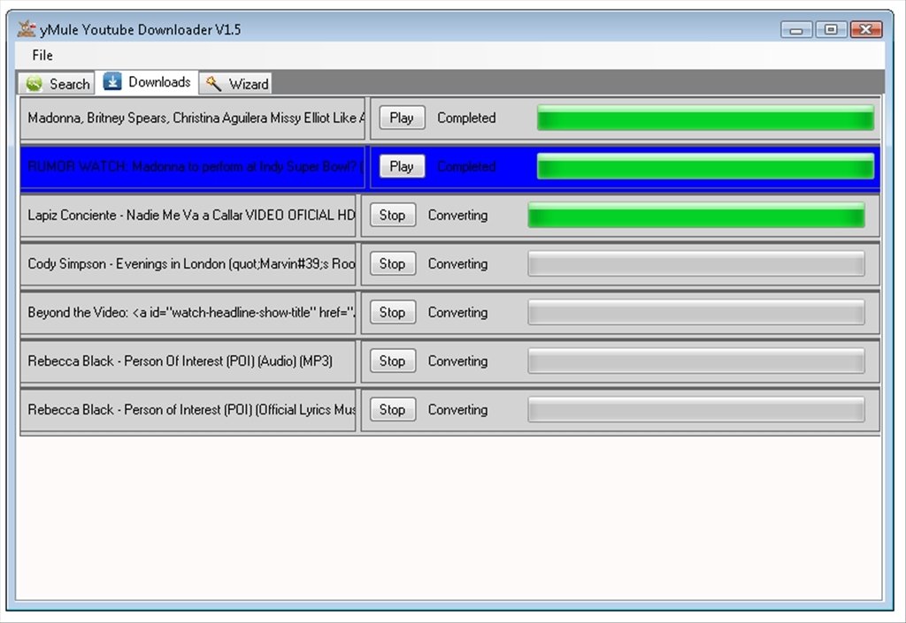
Task: Click the yMule app icon in title bar
Action: 26,28
